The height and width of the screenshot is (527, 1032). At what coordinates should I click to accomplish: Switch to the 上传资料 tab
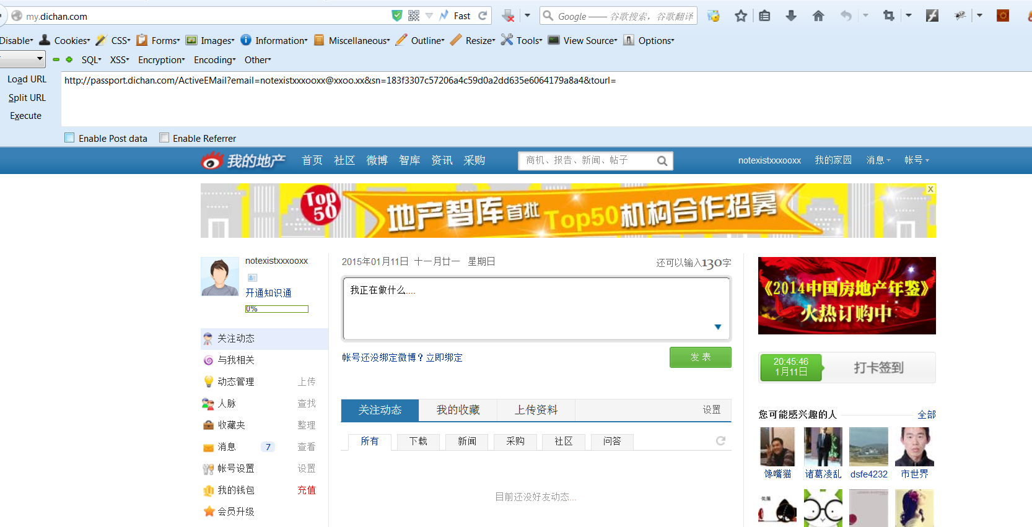[536, 410]
